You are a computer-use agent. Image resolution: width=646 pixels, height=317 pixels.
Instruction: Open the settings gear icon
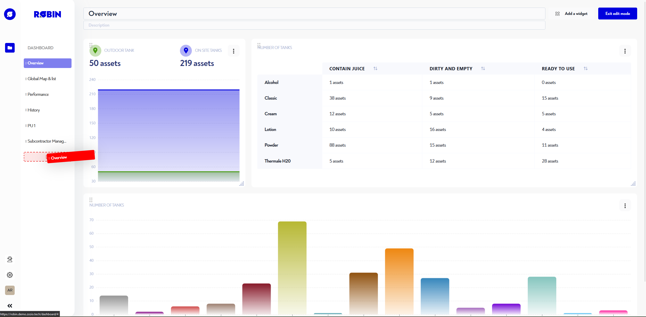point(10,275)
